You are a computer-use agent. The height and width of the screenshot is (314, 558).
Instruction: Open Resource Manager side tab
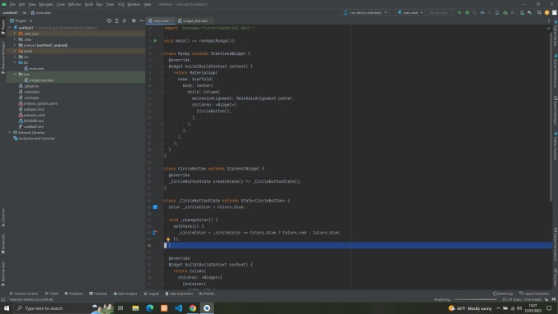pos(2,57)
